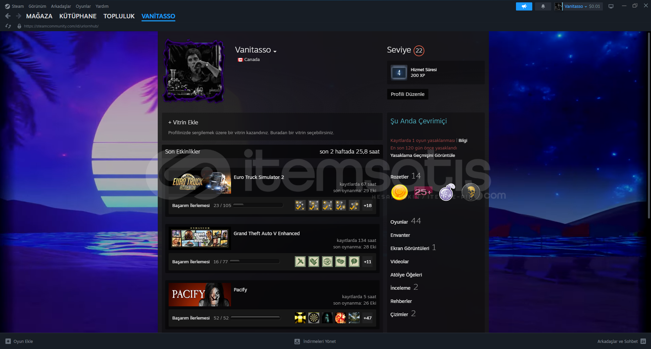Image resolution: width=651 pixels, height=349 pixels.
Task: Click the Profili Düzenle button
Action: coord(407,94)
